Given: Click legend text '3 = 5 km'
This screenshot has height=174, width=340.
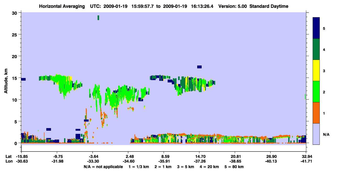Looking at the screenshot, I should (x=186, y=167).
